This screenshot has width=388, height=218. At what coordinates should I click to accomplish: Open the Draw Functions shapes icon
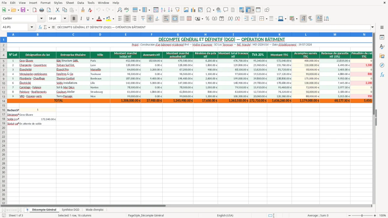pyautogui.click(x=267, y=10)
